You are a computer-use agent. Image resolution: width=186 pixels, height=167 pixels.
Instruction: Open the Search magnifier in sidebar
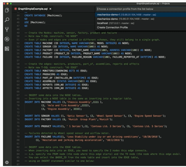click(x=7, y=20)
